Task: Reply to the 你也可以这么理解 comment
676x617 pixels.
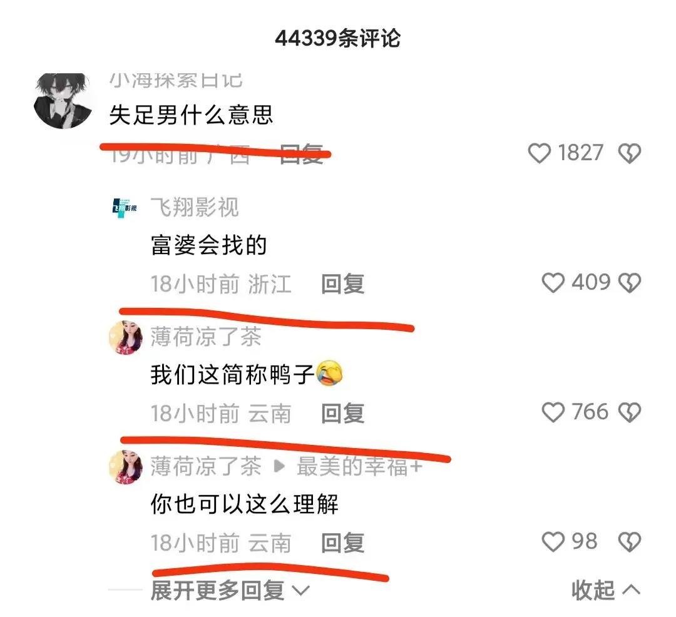Action: 343,543
